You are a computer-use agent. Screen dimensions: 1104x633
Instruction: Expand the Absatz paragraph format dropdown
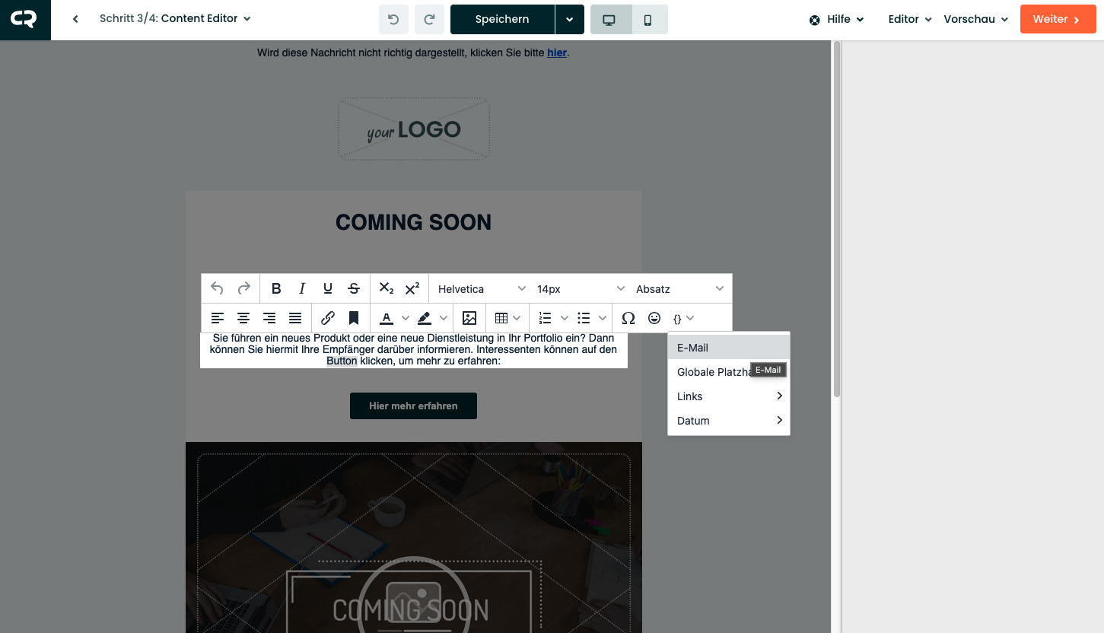(679, 289)
